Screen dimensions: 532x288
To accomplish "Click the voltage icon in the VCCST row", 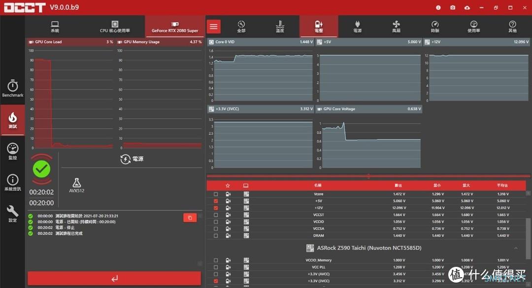I will click(228, 215).
